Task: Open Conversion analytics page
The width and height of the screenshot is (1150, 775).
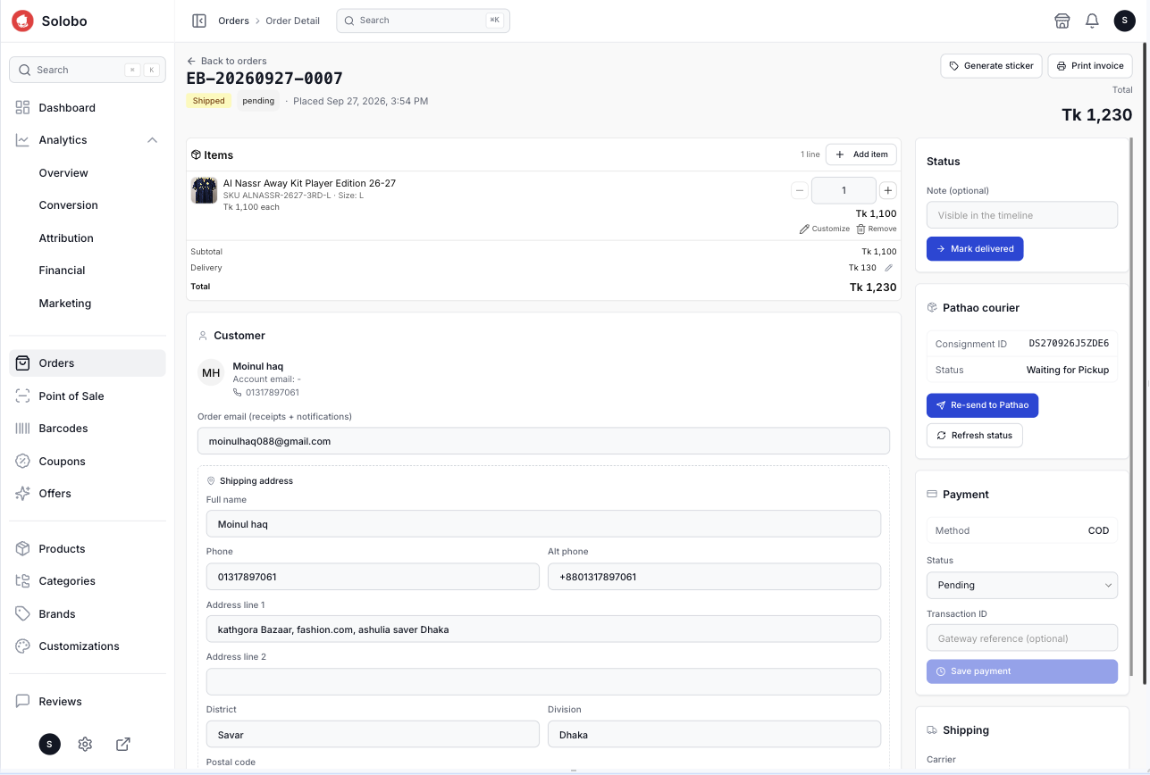Action: 68,205
